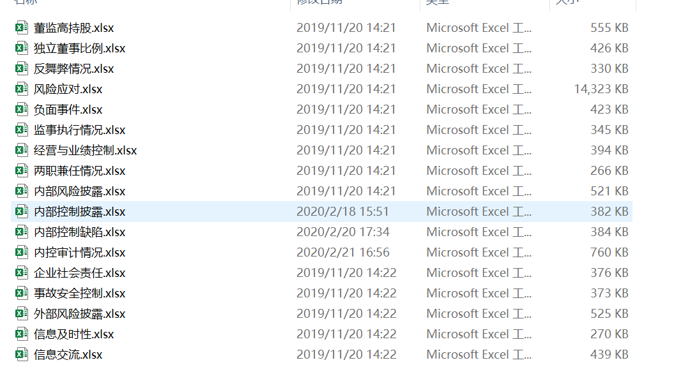Select the icon for 内部控制披露.xlsx
This screenshot has width=674, height=381.
22,211
